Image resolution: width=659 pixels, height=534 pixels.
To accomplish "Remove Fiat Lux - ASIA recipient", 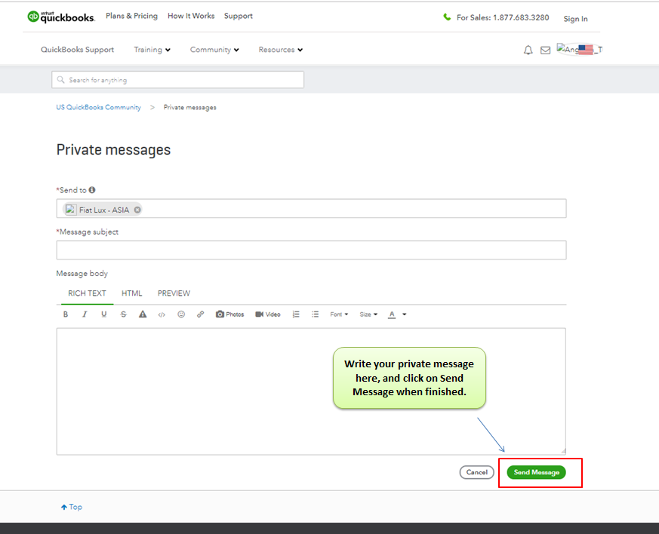I will coord(137,210).
